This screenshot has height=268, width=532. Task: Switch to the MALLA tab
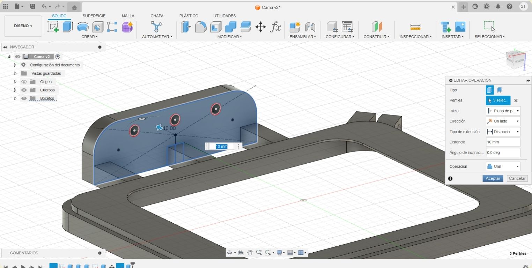tap(128, 16)
